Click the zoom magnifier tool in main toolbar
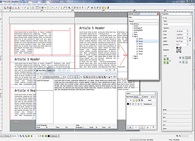This screenshot has width=195, height=141. pyautogui.click(x=69, y=8)
